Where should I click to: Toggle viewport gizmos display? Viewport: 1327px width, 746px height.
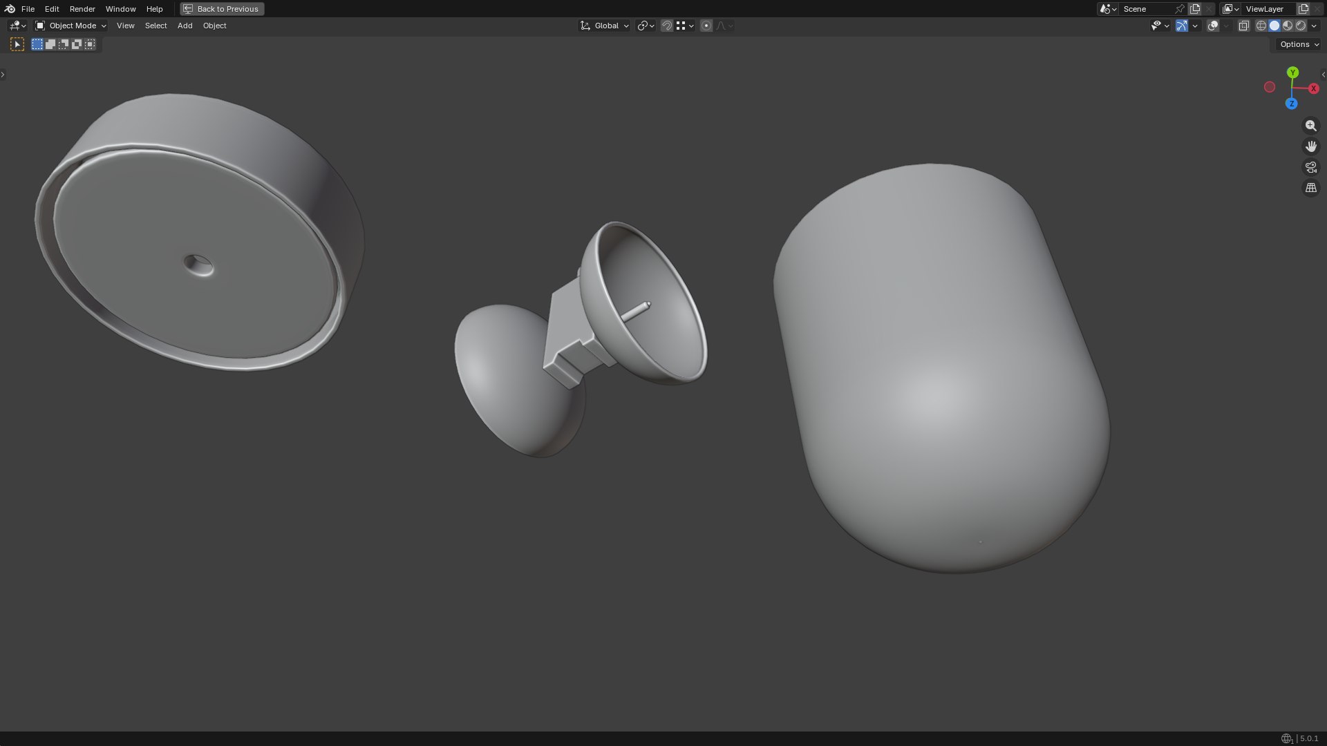tap(1182, 26)
